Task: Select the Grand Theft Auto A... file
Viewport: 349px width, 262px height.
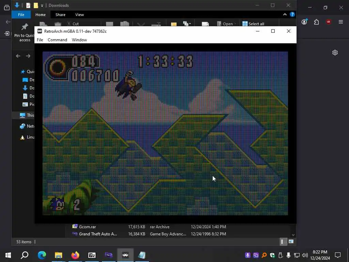Action: (x=95, y=234)
